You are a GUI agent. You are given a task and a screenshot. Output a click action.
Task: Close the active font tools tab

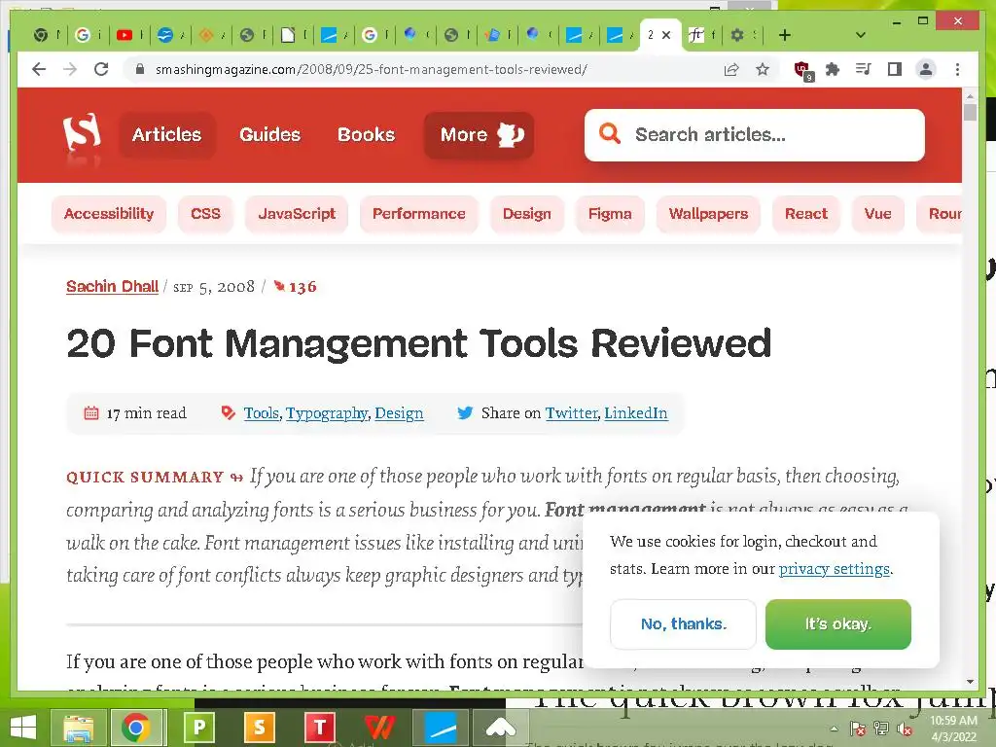click(x=666, y=35)
